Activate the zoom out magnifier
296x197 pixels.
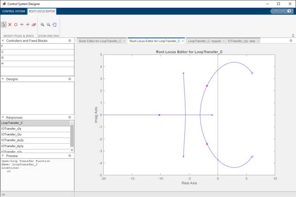tap(48, 25)
